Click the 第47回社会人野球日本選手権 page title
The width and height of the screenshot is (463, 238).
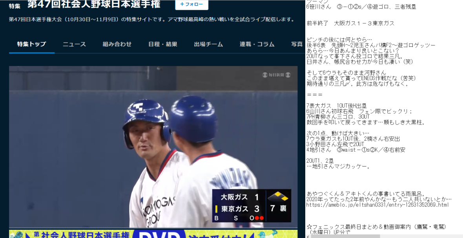pos(94,4)
